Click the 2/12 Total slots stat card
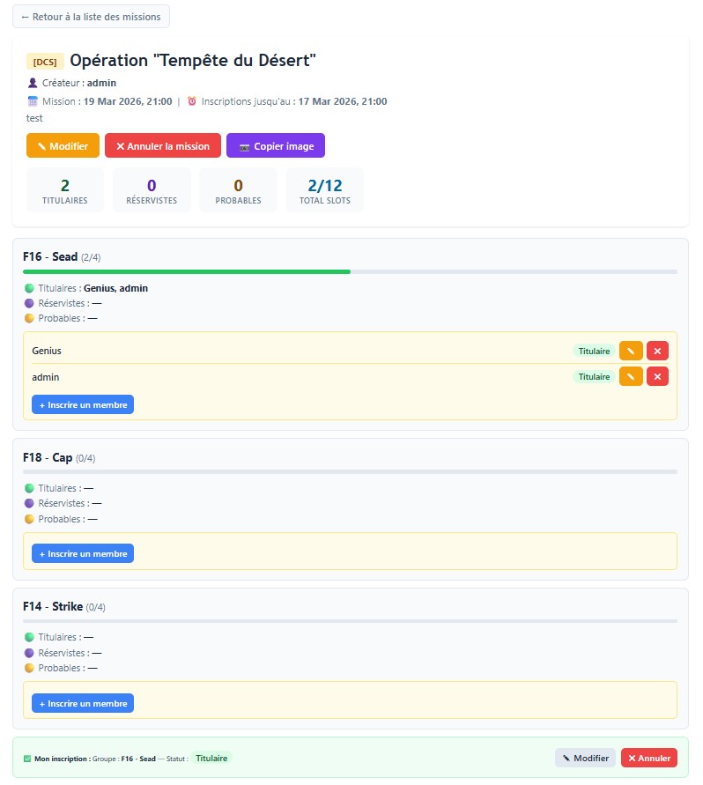Image resolution: width=703 pixels, height=785 pixels. coord(325,190)
